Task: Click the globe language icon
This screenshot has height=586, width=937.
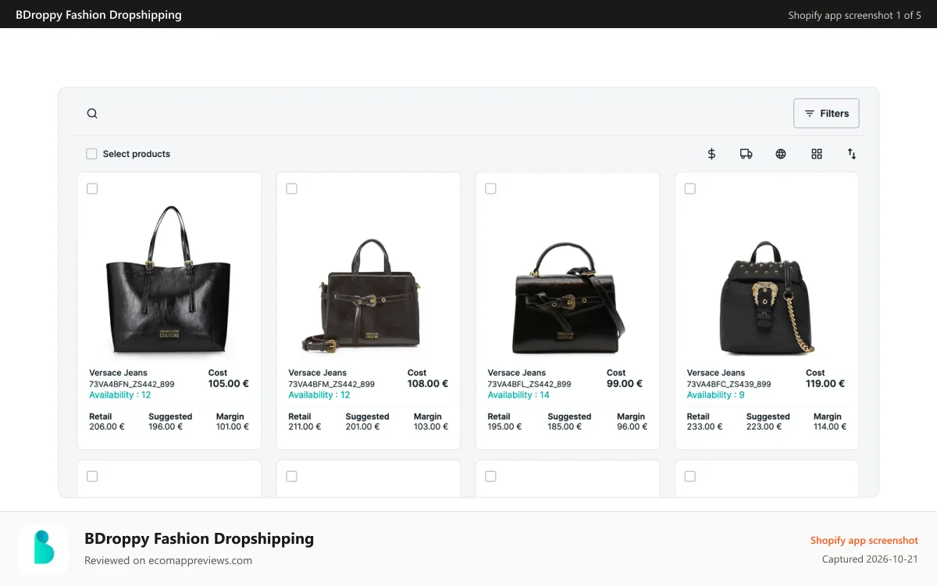Action: coord(781,154)
